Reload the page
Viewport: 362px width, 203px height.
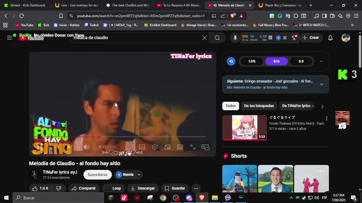click(22, 16)
